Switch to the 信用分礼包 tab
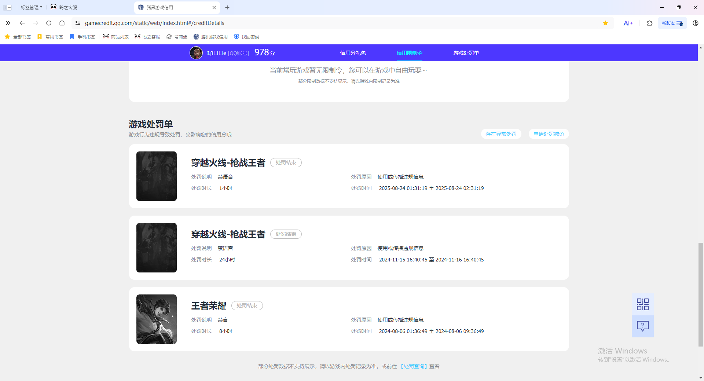Screen dimensions: 704x381 pyautogui.click(x=353, y=52)
